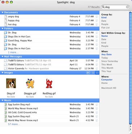132x134 pixels.
Task: Select Computer under Where
Action: point(107,80)
